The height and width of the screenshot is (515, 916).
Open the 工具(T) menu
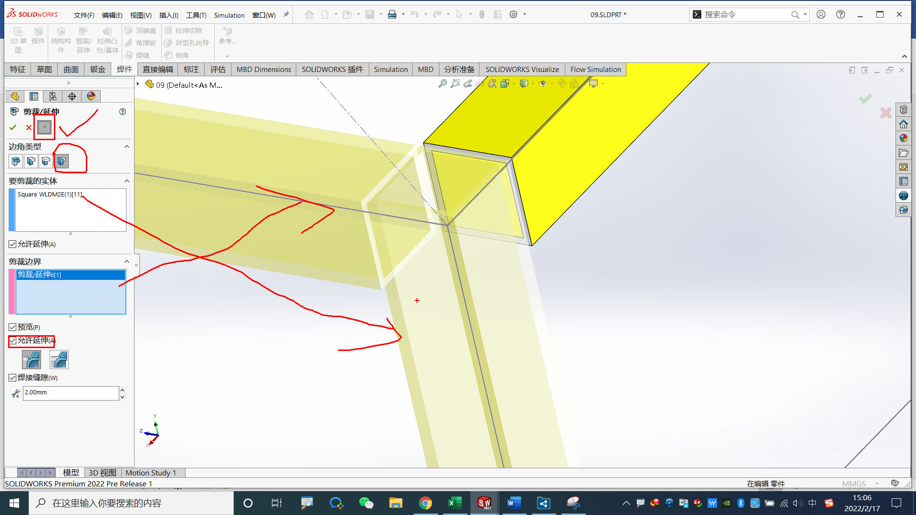(196, 15)
